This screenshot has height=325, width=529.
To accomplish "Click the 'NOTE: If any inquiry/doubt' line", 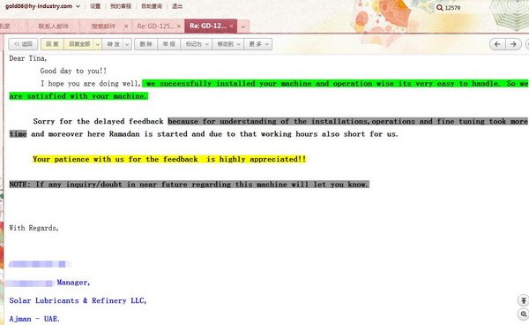I will point(189,185).
